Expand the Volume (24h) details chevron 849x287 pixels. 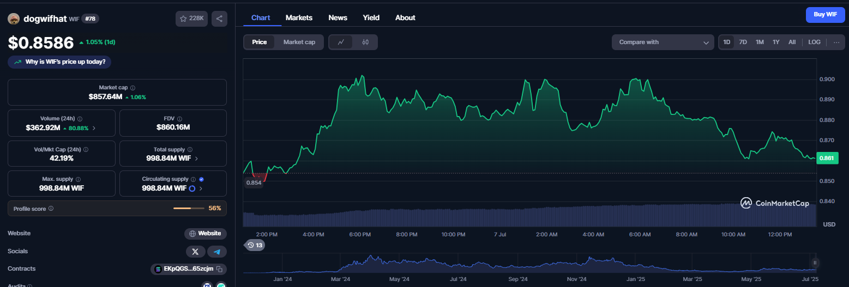[x=94, y=128]
